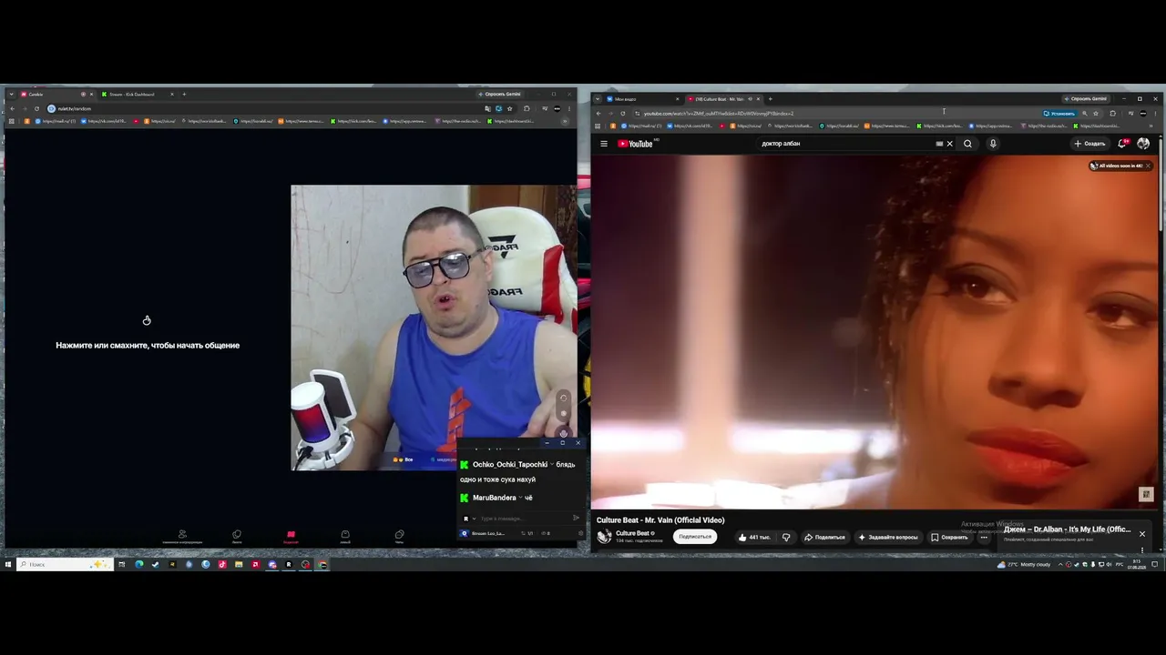1166x655 pixels.
Task: Open extensions in the YouTube browser window
Action: pos(1112,114)
